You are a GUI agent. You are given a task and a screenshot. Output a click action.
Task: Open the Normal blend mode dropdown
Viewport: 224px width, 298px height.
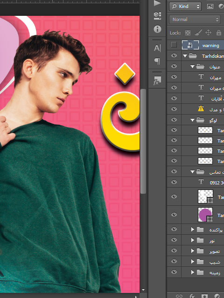point(195,20)
